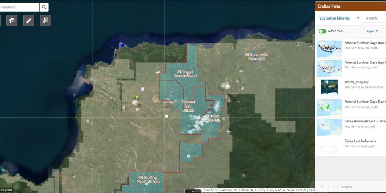Open the Sub Sektor Minerba dropdown

pyautogui.click(x=339, y=18)
